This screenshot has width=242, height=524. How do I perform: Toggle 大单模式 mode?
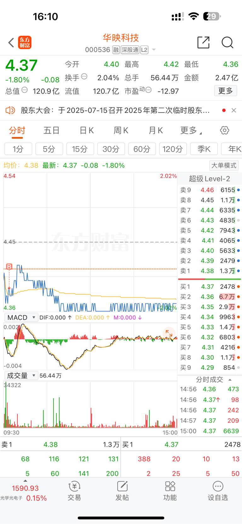coord(224,165)
